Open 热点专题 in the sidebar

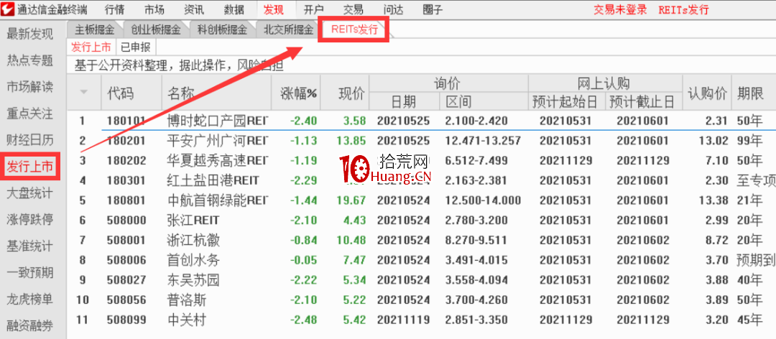pos(29,60)
